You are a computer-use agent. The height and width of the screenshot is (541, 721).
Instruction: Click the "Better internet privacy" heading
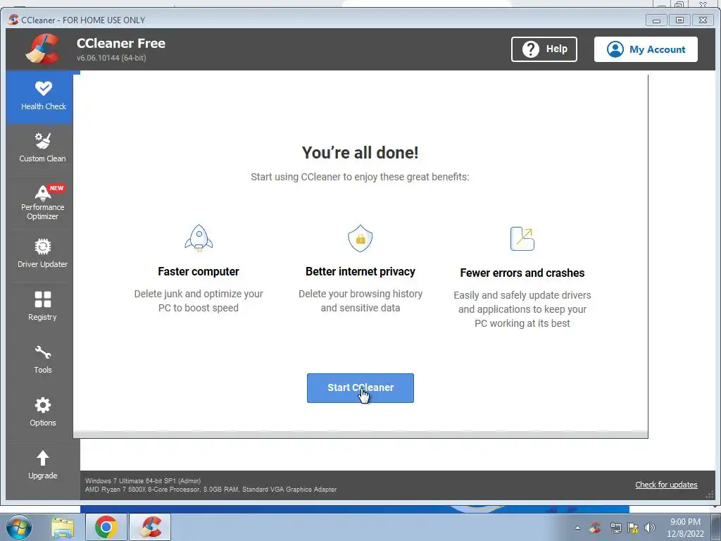coord(360,271)
